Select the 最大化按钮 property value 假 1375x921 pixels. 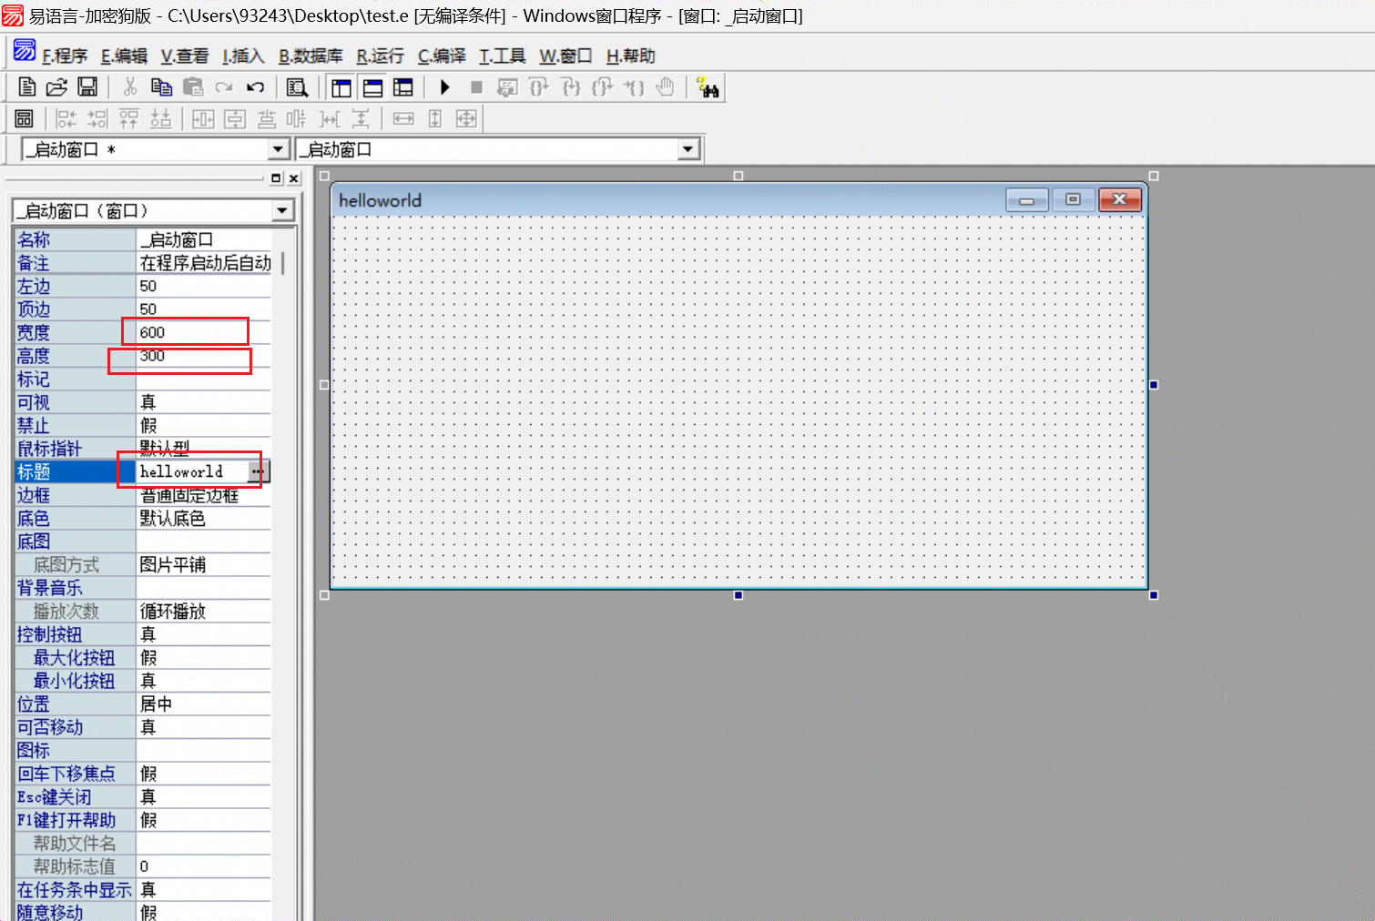tap(203, 657)
